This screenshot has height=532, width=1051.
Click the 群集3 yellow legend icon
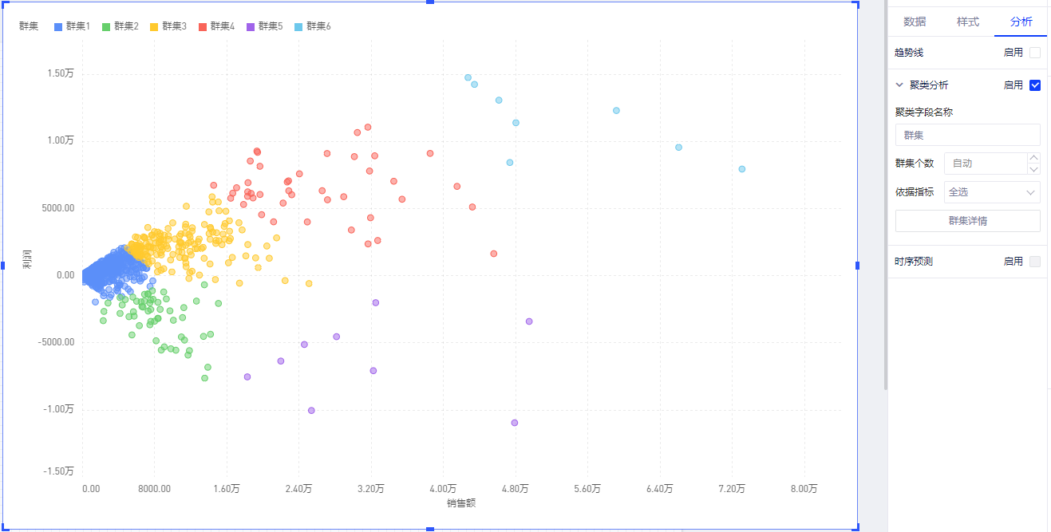(154, 26)
